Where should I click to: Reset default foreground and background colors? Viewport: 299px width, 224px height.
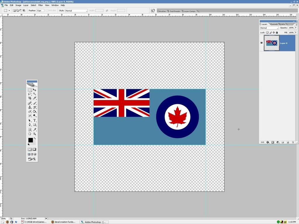(x=29, y=145)
